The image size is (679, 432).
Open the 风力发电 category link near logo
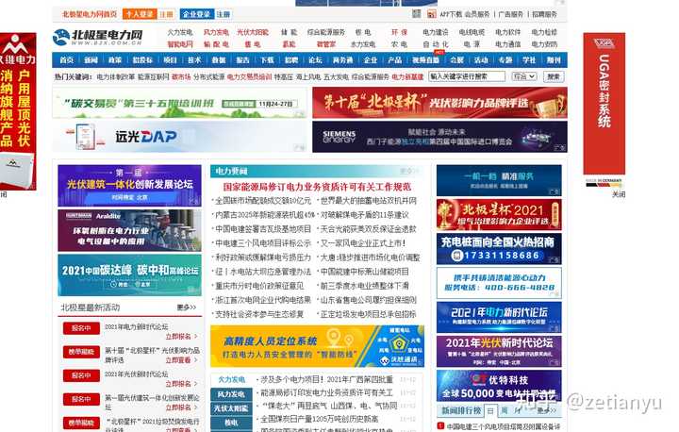point(216,32)
